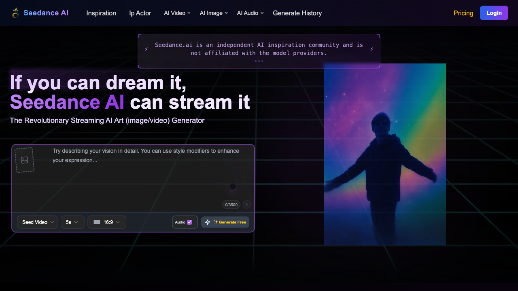Click the three dots under the notice
This screenshot has width=518, height=291.
click(x=259, y=61)
